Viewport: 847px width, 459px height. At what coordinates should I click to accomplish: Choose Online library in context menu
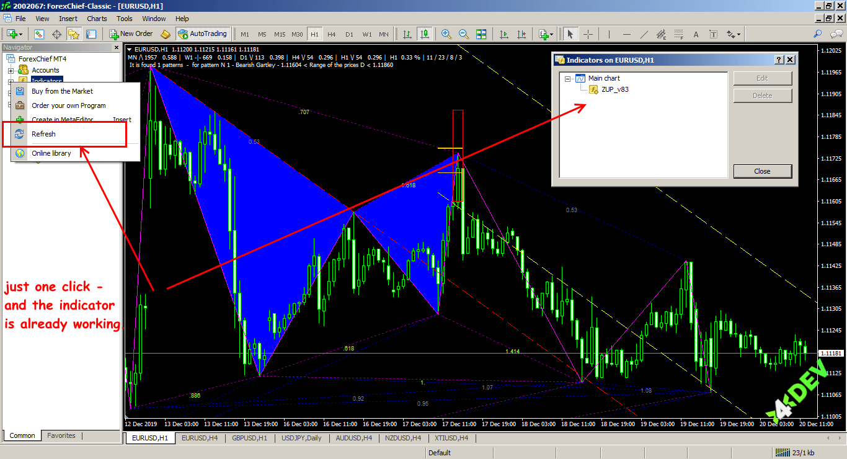[75, 153]
